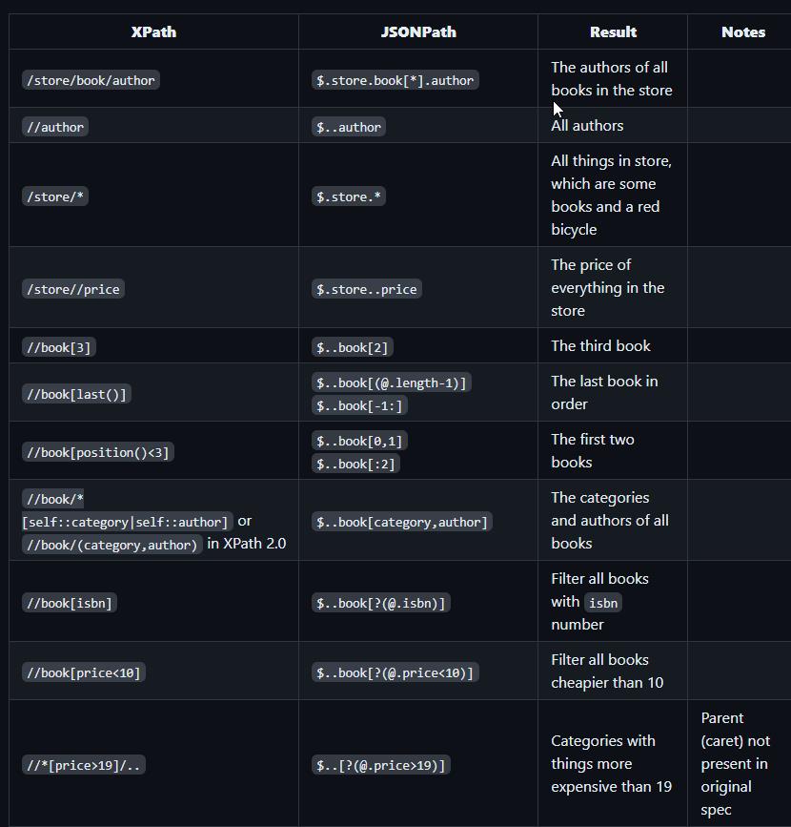Click the $.store..price code snippet
This screenshot has width=791, height=827.
(x=367, y=289)
